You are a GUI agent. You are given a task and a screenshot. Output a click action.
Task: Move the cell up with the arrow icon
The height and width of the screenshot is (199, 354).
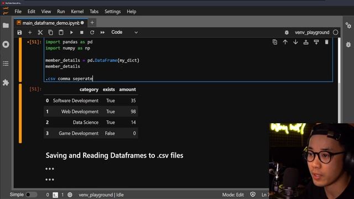point(285,42)
